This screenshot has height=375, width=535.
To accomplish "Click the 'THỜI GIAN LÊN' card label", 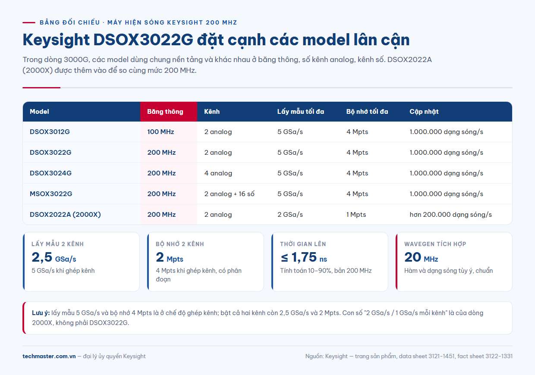I will click(303, 244).
